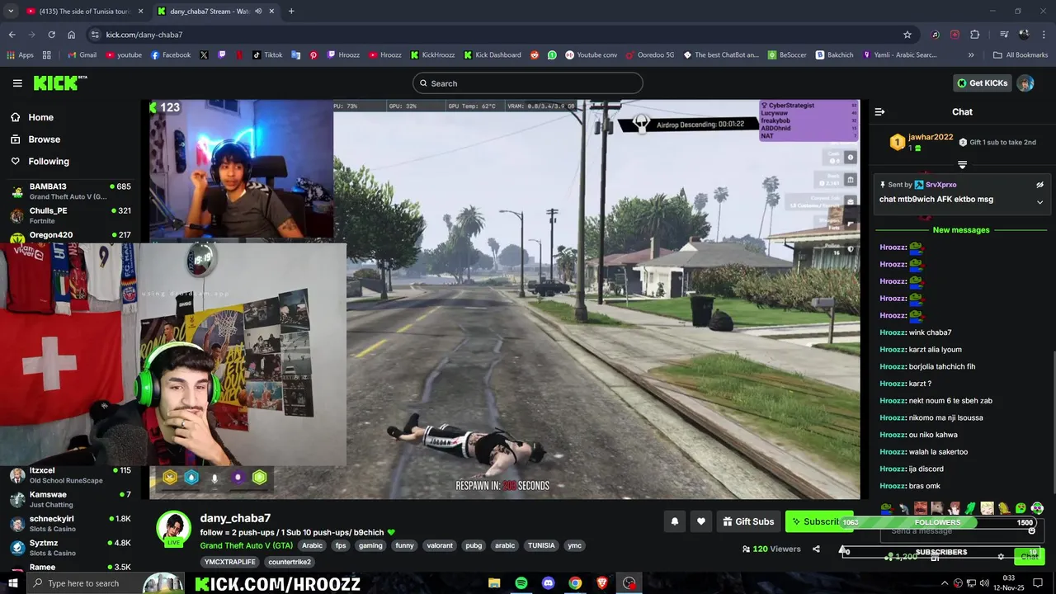1056x594 pixels.
Task: Hide the pinned message with eye-slash icon
Action: point(1039,185)
